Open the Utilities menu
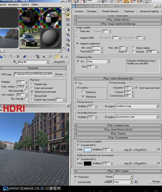Screen dimensions: 162x192 [x=35, y=5]
